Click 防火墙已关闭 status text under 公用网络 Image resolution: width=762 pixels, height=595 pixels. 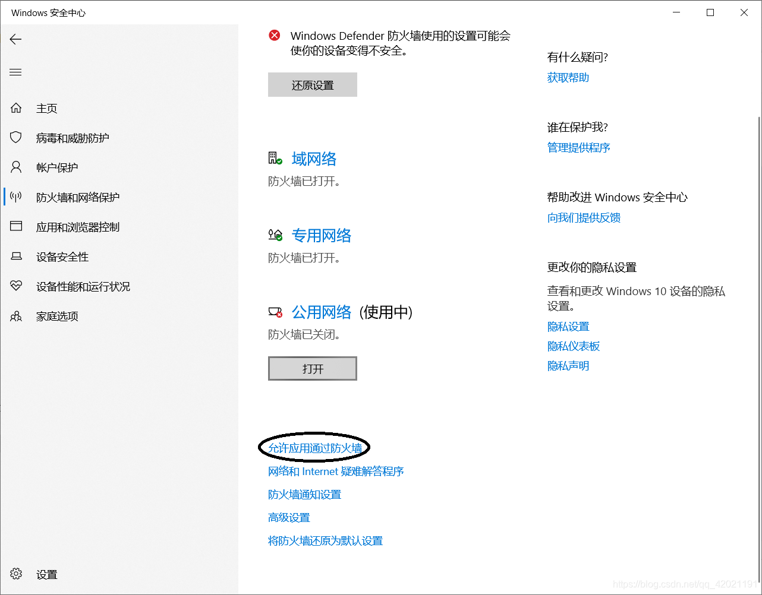click(x=304, y=334)
